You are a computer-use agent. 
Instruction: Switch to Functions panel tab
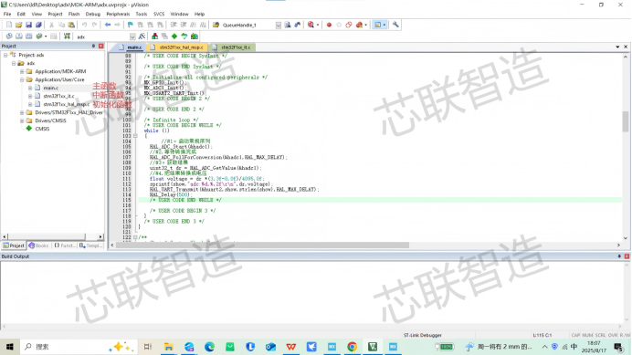pyautogui.click(x=65, y=245)
